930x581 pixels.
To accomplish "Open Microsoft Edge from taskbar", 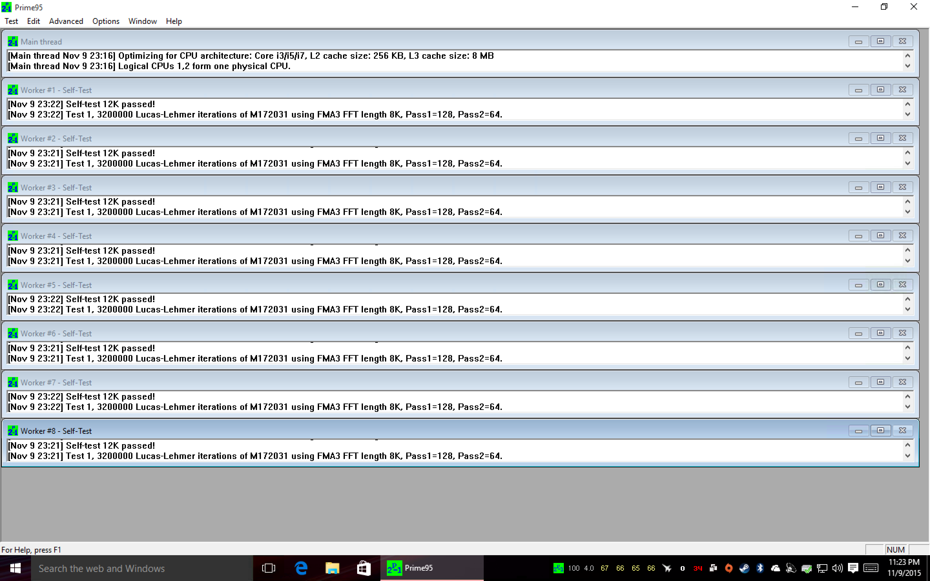I will click(301, 568).
